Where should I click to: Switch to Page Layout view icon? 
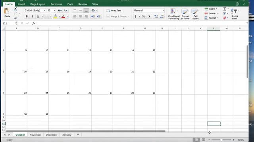pyautogui.click(x=204, y=140)
